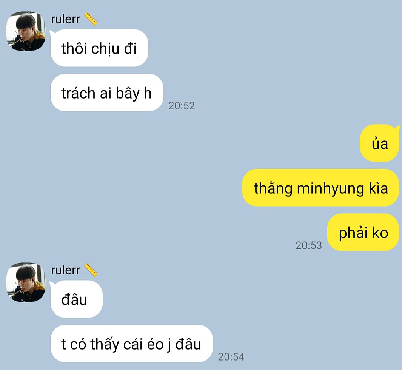Click the 20:53 timestamp
The image size is (402, 370).
point(309,245)
